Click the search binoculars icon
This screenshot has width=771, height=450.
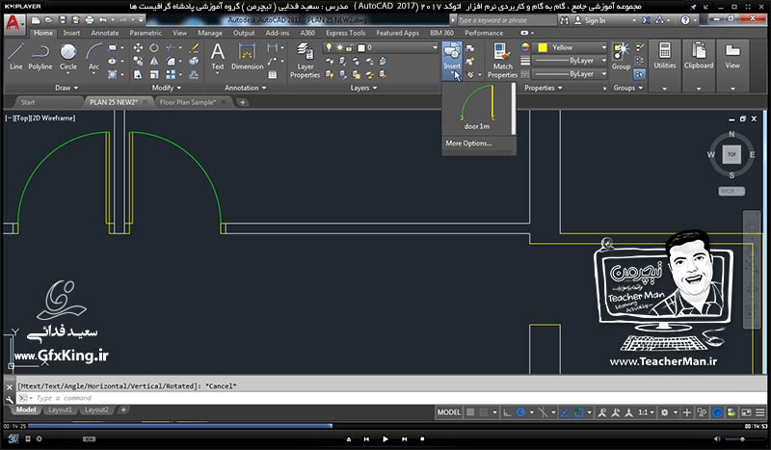point(564,20)
